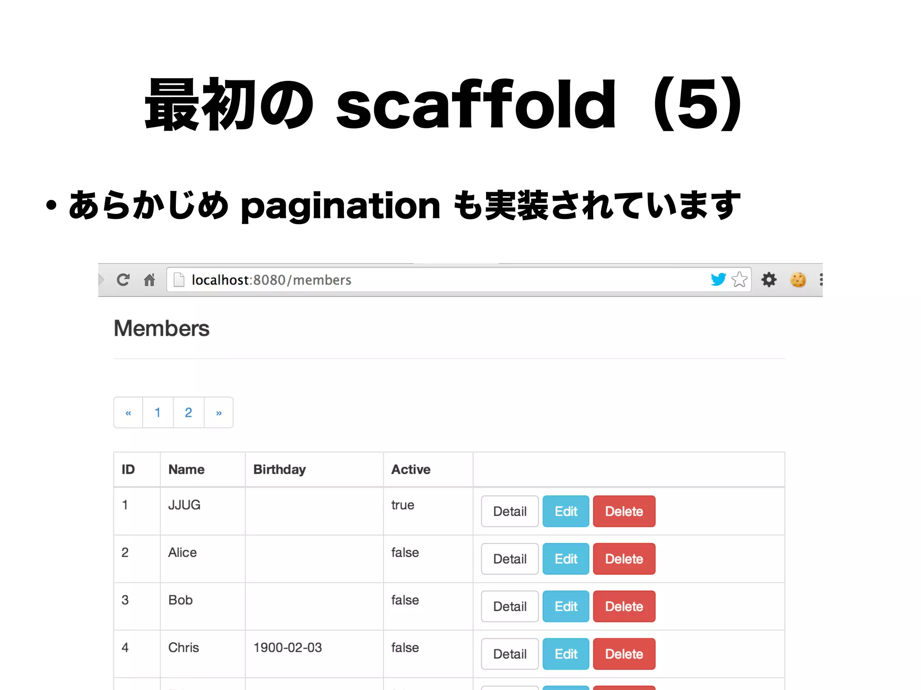
Task: Select the false value in Alice row
Action: click(405, 553)
